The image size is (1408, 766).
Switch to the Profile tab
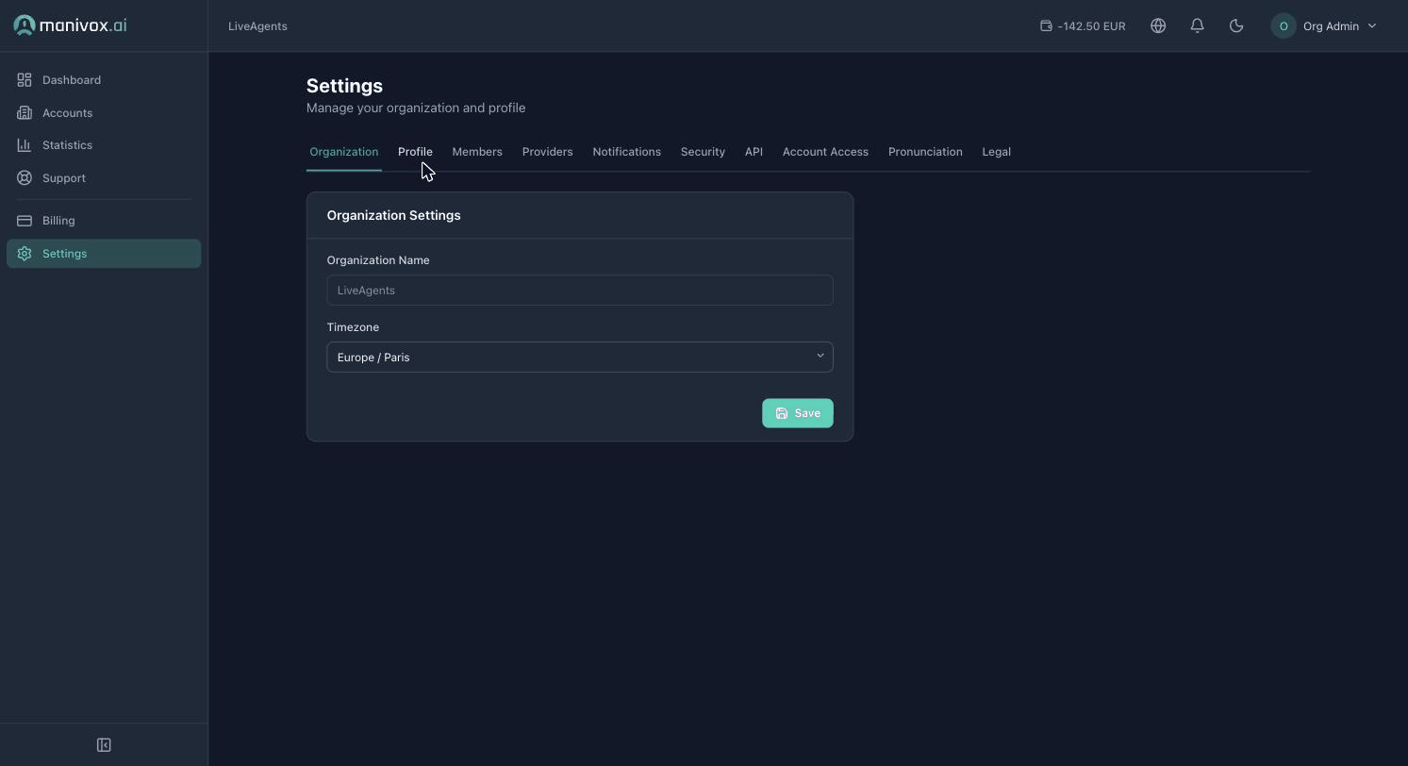(415, 152)
